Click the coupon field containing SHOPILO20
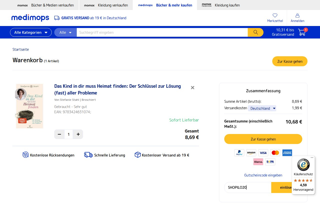320x208 pixels. pyautogui.click(x=248, y=187)
